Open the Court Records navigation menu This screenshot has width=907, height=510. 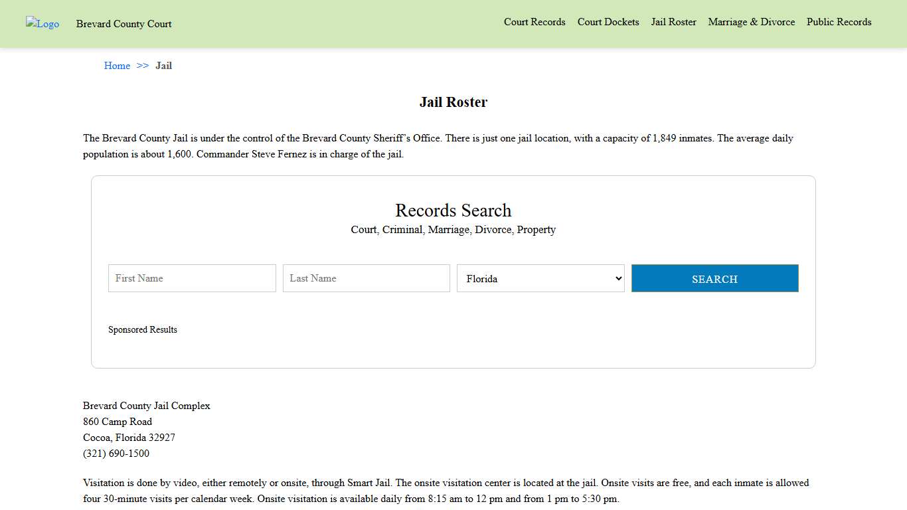point(535,22)
